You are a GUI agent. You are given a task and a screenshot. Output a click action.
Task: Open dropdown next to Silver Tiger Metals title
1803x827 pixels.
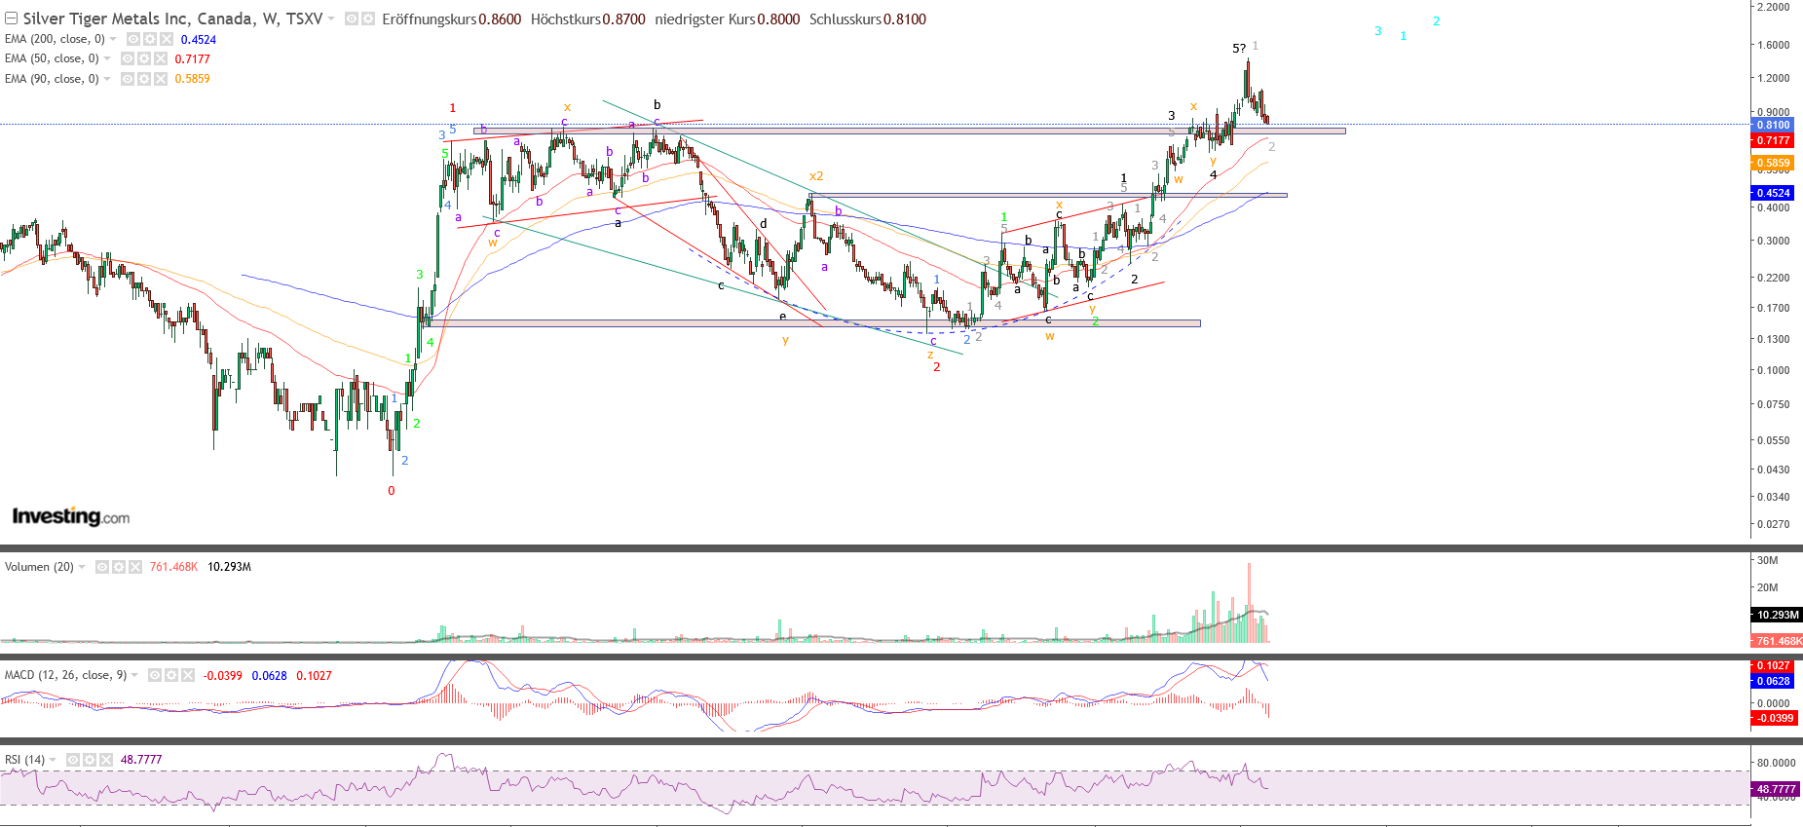click(x=331, y=19)
